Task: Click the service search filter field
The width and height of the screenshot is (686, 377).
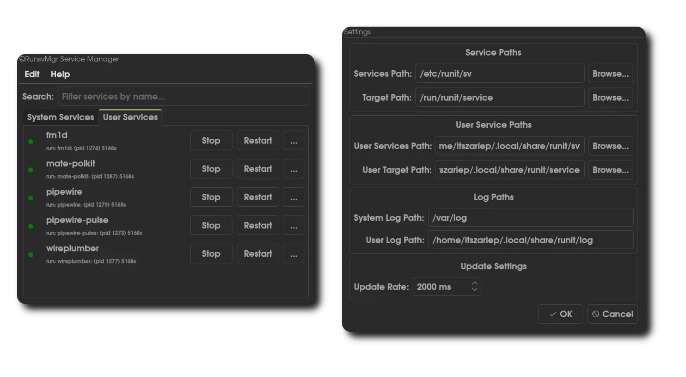Action: click(183, 97)
